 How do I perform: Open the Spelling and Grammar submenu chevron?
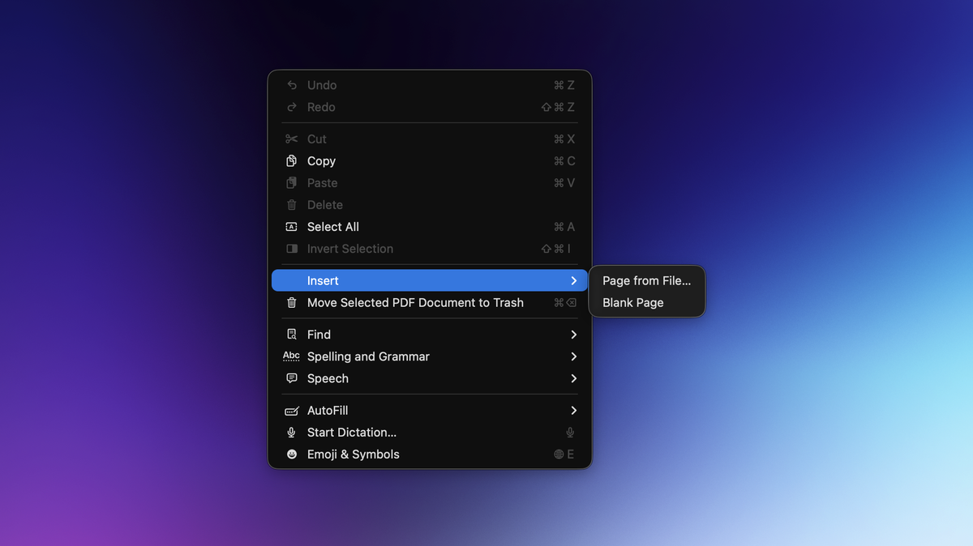click(x=573, y=356)
